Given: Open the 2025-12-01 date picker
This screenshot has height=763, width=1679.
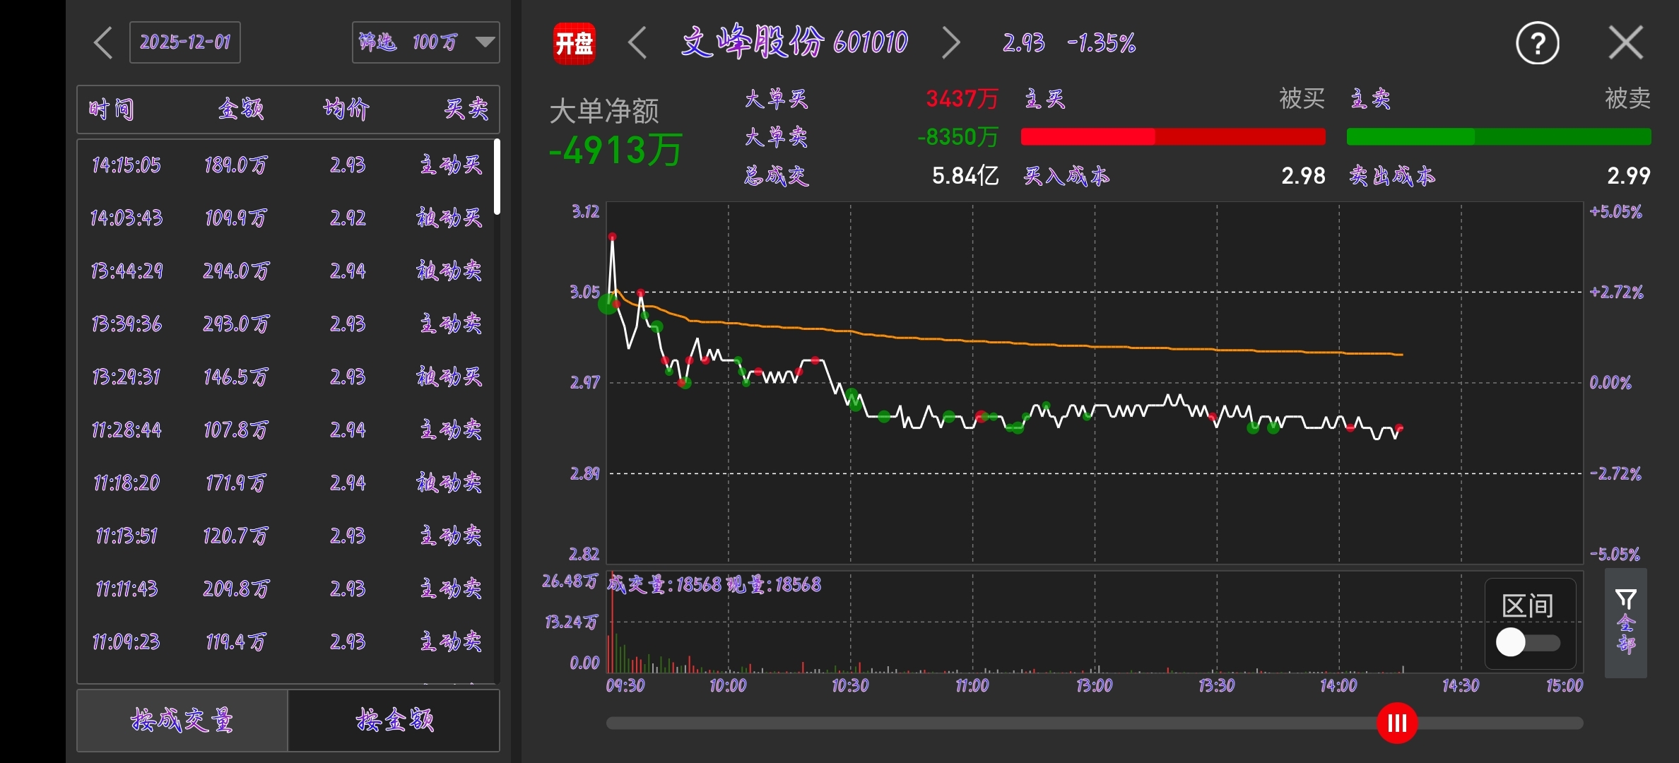Looking at the screenshot, I should 184,42.
